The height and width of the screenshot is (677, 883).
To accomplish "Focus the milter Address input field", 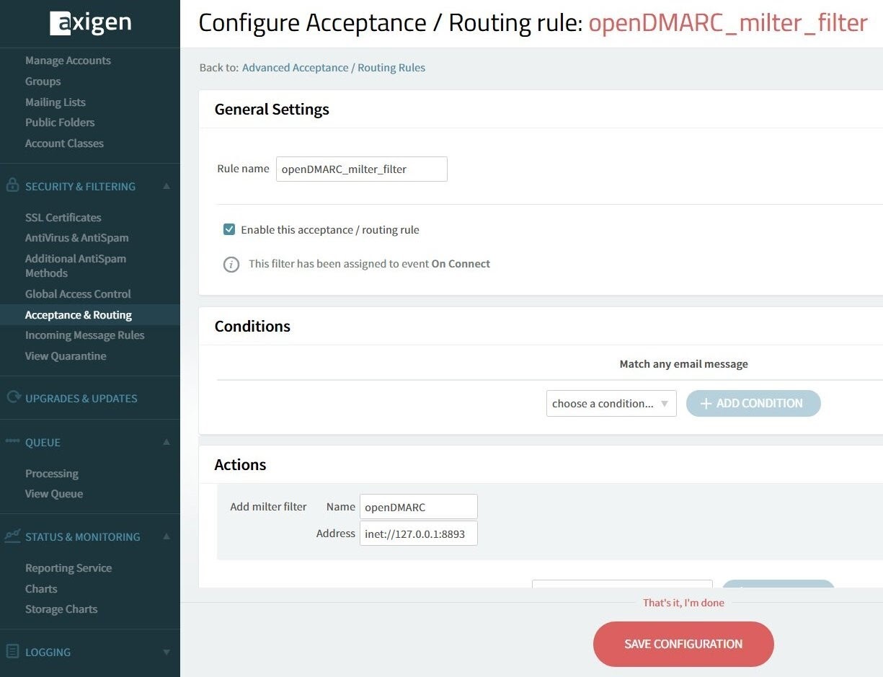I will click(418, 534).
